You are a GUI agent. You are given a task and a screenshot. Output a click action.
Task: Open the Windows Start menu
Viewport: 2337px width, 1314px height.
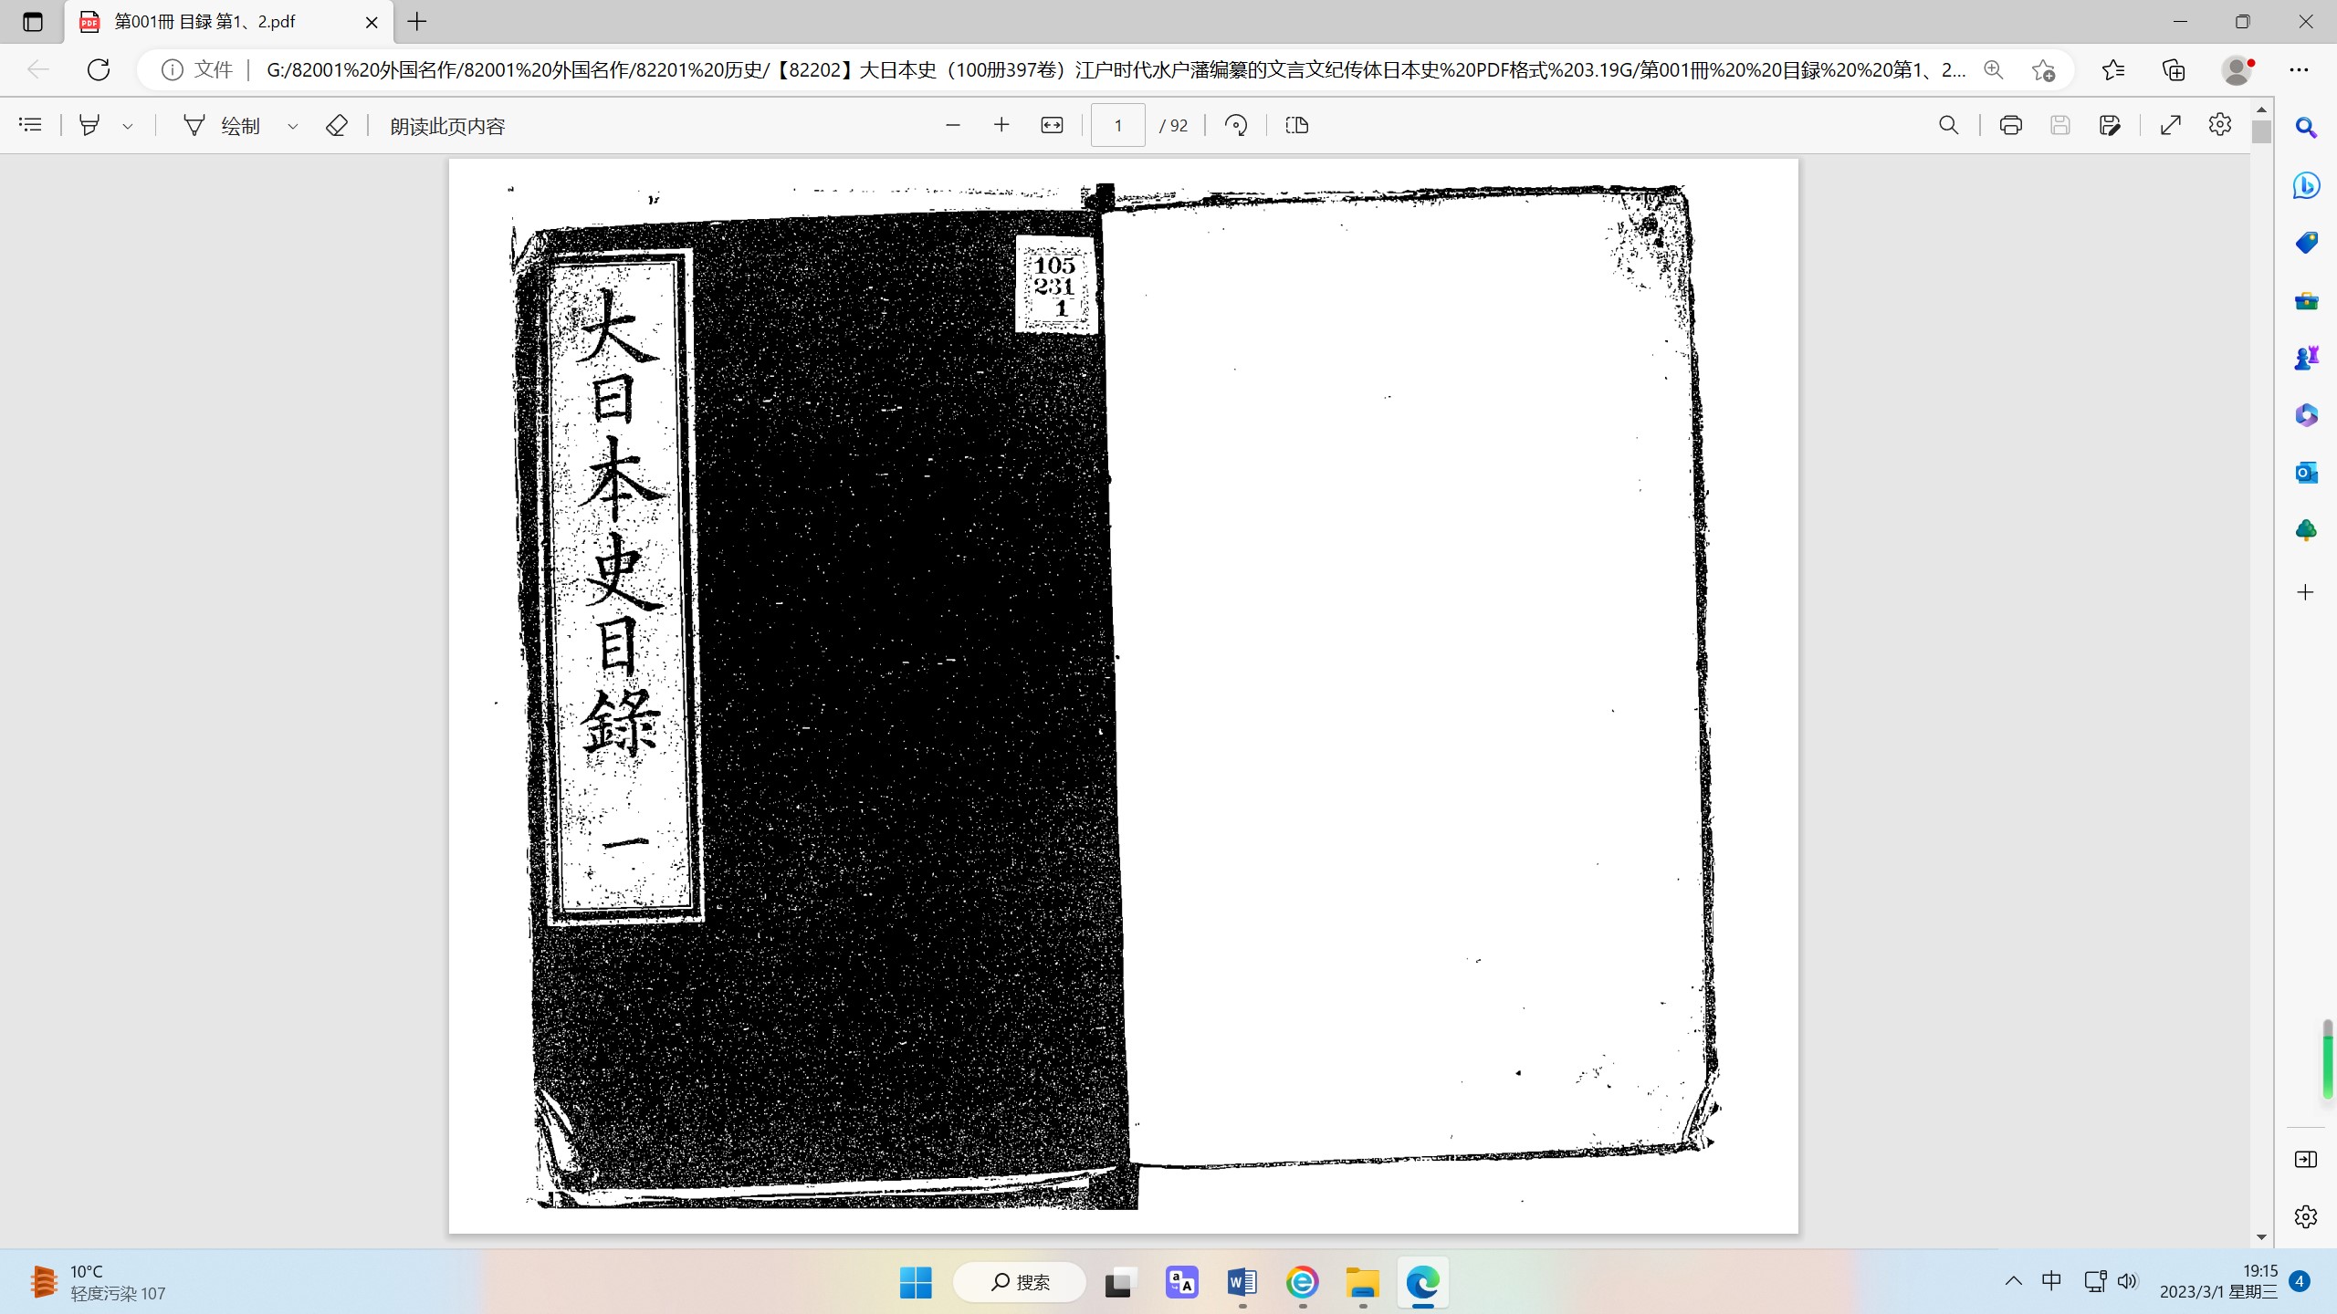pyautogui.click(x=916, y=1282)
